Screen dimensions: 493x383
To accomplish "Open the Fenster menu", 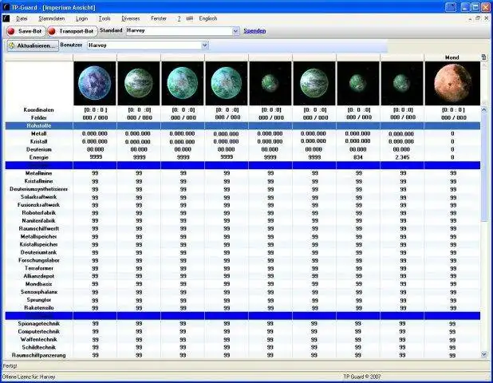I will click(159, 18).
